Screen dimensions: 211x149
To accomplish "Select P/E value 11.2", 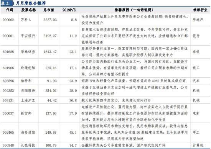I will click(x=73, y=36).
